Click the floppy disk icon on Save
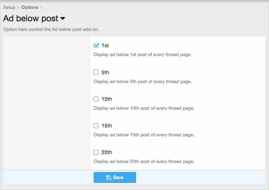 (x=109, y=178)
